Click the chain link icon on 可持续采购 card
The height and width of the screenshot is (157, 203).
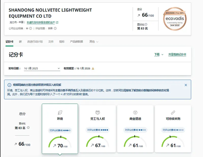[173, 112]
